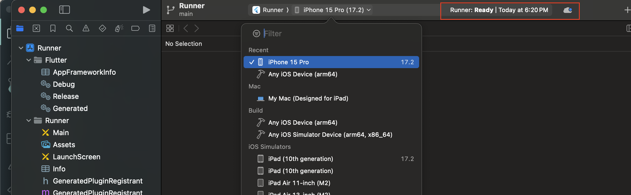The height and width of the screenshot is (195, 631).
Task: Collapse the Runner subfolder
Action: [x=28, y=121]
